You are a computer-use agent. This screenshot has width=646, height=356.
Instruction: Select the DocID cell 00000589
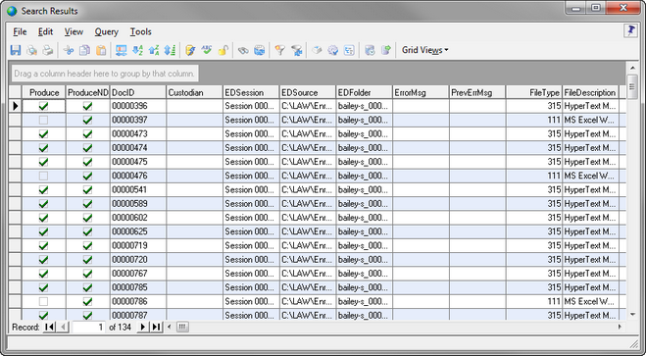pos(137,204)
